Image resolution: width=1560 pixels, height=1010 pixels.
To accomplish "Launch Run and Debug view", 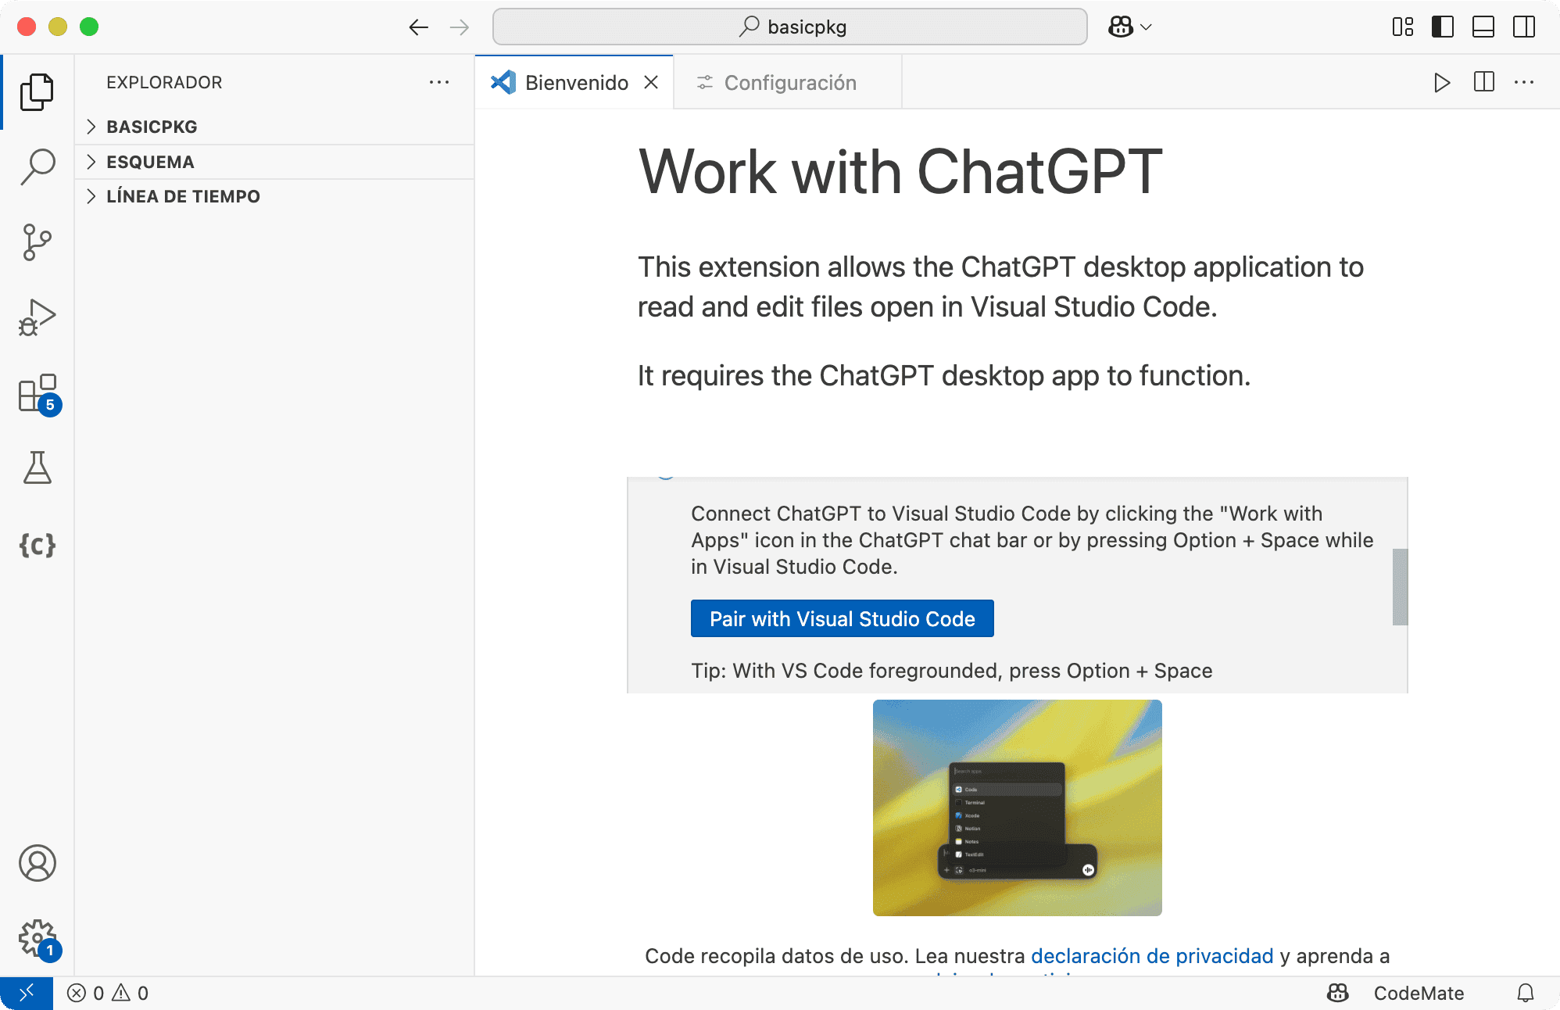I will pos(37,316).
